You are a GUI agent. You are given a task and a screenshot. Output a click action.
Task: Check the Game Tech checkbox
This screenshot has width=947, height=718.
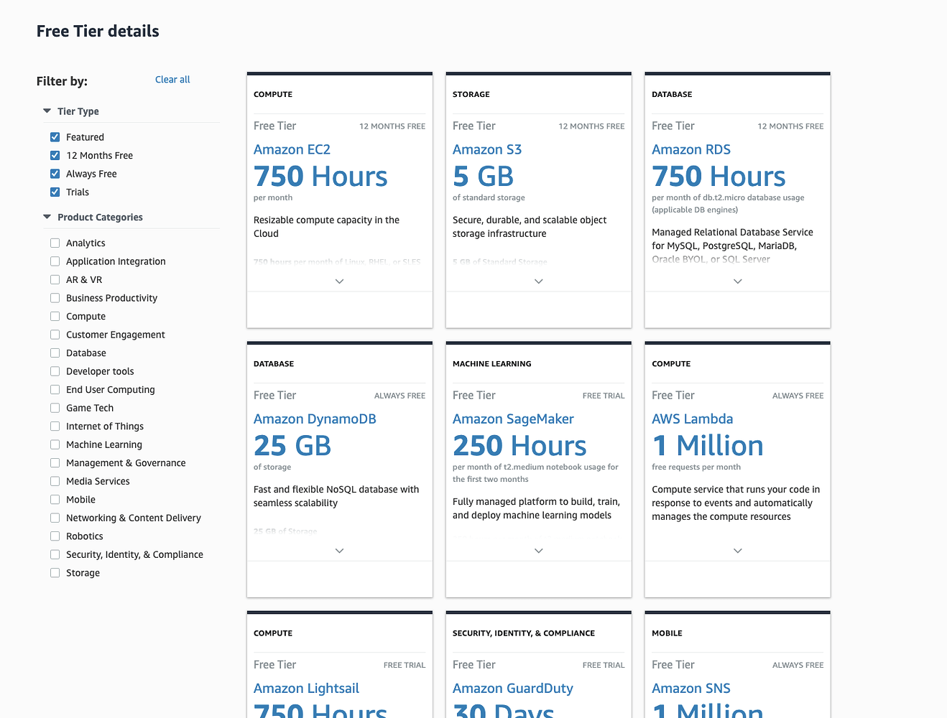coord(55,408)
